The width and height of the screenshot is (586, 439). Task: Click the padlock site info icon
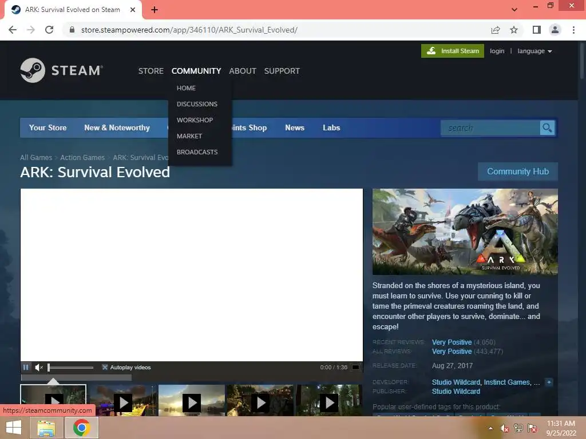point(72,30)
